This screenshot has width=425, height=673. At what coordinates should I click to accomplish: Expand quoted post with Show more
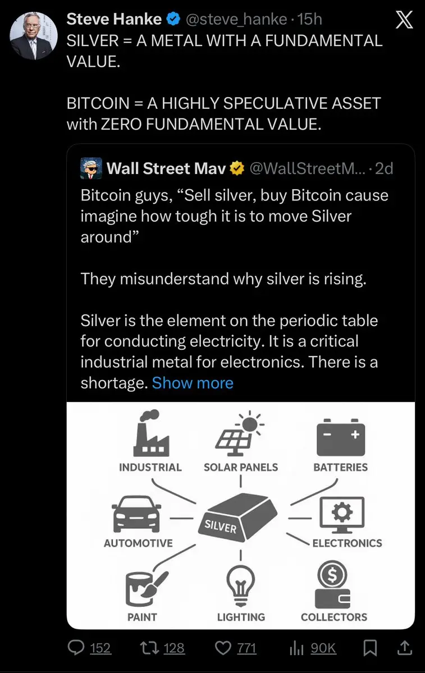[x=193, y=383]
